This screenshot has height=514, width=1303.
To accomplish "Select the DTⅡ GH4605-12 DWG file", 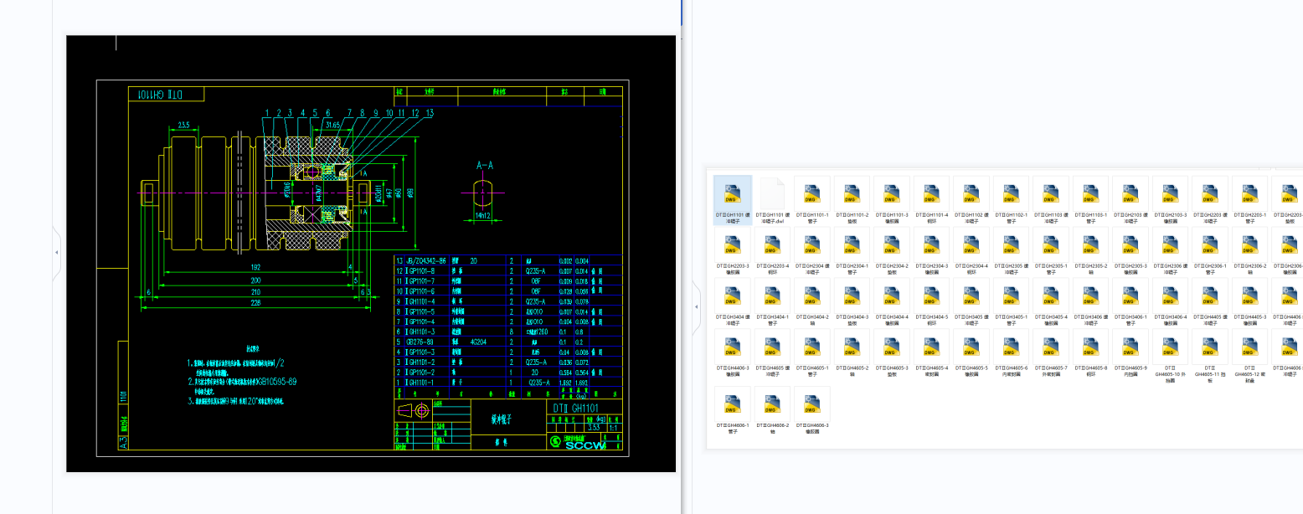I will (x=1250, y=357).
